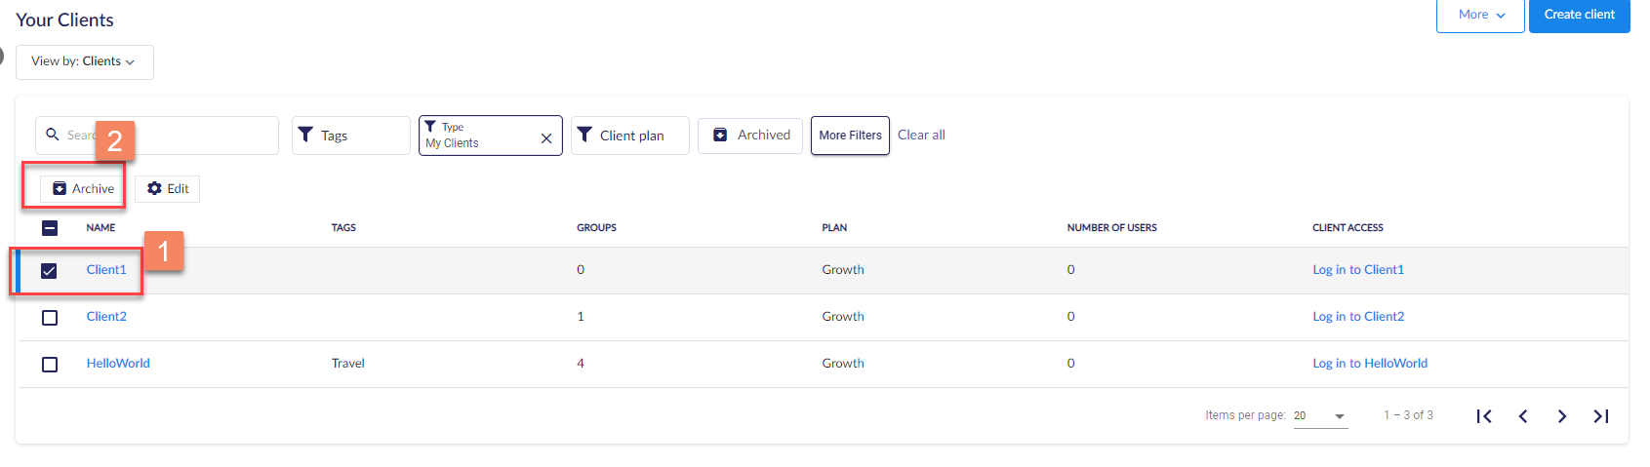Click the Your Clients page heading
Image resolution: width=1650 pixels, height=467 pixels.
click(64, 19)
